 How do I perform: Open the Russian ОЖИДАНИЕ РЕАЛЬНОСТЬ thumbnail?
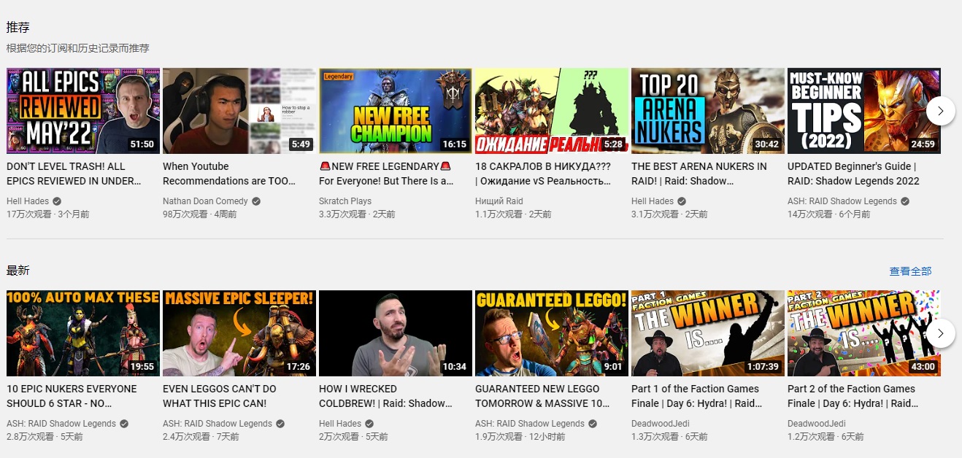coord(552,111)
